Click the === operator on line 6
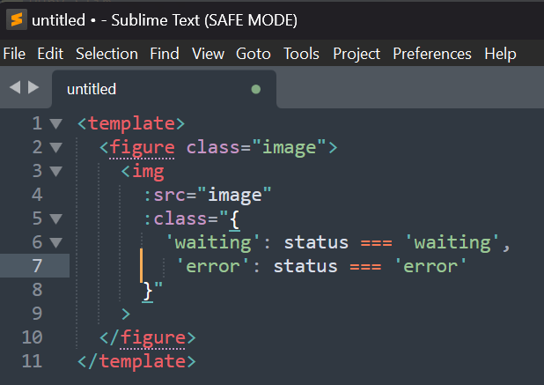The height and width of the screenshot is (385, 544). pos(376,242)
